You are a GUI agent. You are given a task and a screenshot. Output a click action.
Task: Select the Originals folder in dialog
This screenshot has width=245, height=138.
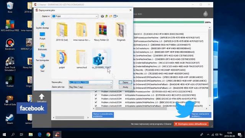pos(121,32)
